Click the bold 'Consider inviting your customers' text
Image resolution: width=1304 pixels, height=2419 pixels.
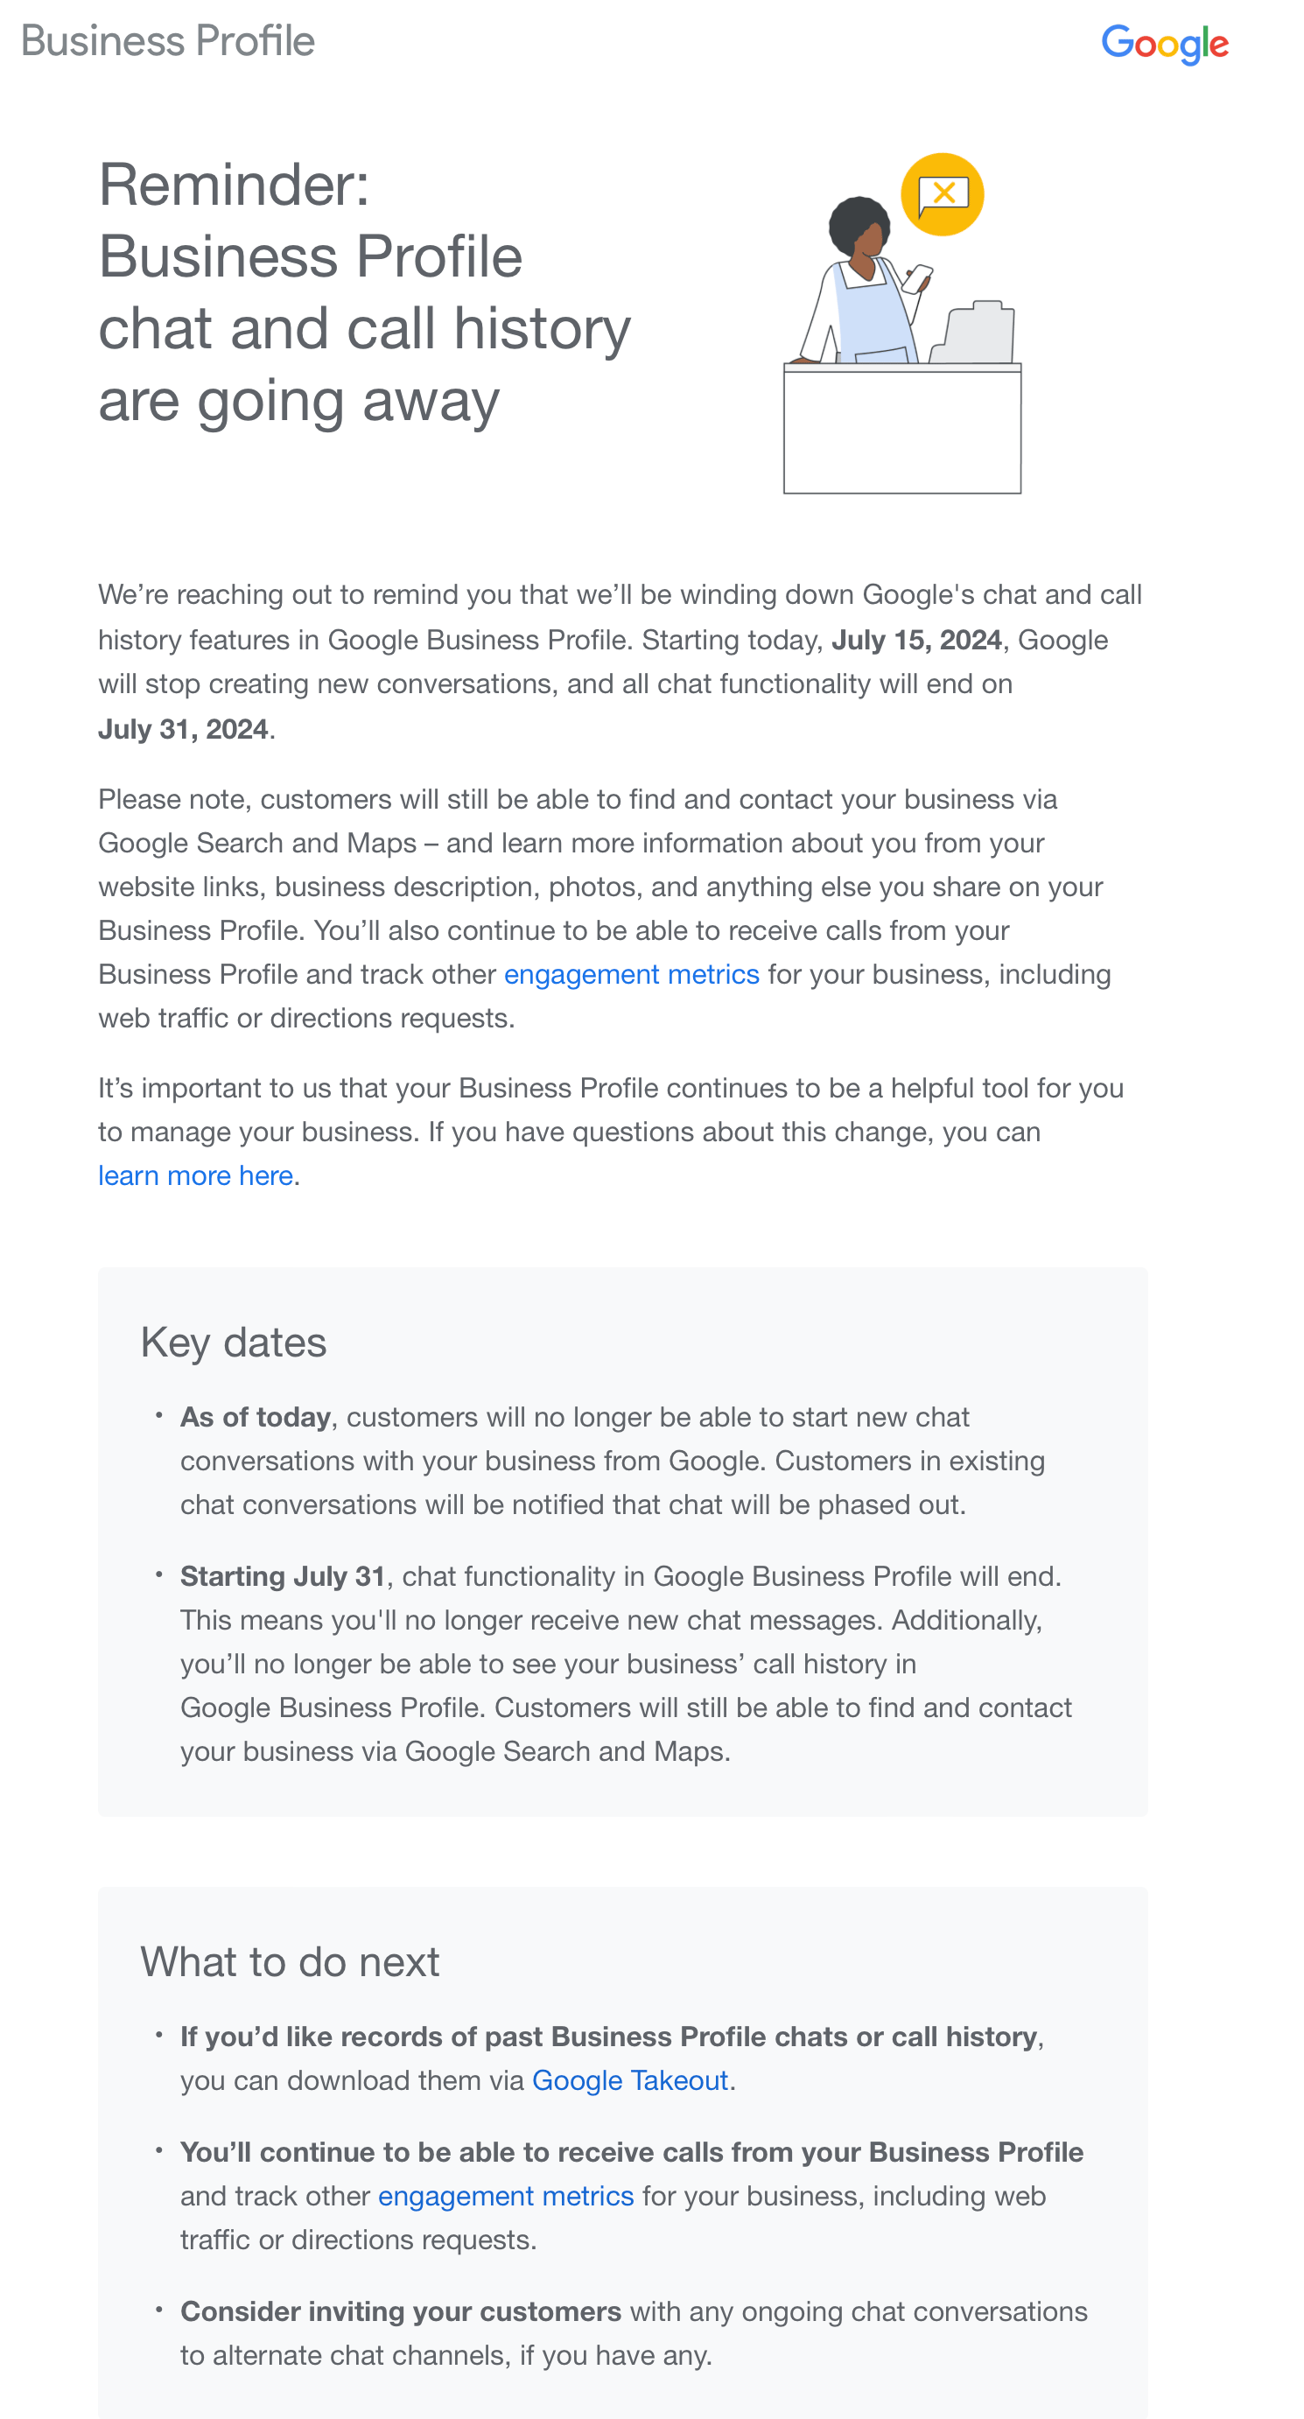pyautogui.click(x=400, y=2311)
